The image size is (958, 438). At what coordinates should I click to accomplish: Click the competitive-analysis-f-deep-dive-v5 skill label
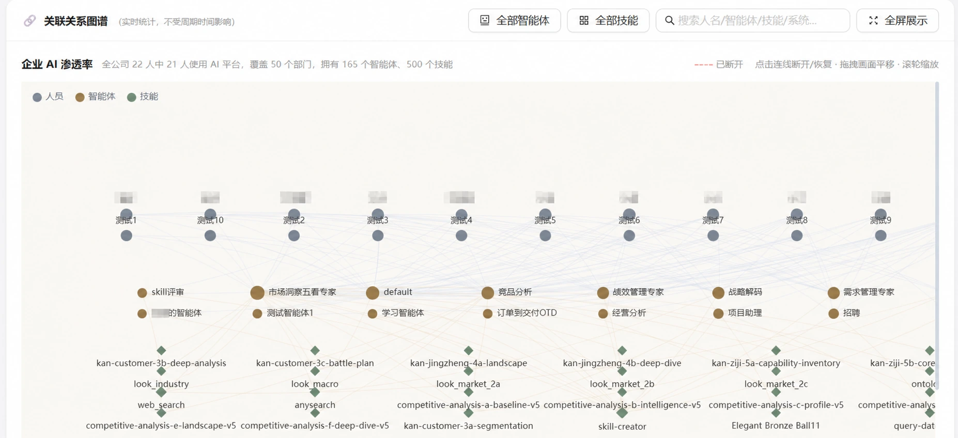tap(315, 426)
